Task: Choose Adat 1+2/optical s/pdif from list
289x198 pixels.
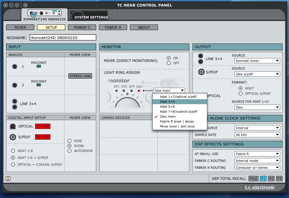Action: pos(180,97)
